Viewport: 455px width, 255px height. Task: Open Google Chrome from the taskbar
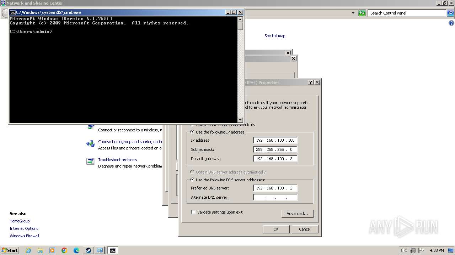point(64,250)
